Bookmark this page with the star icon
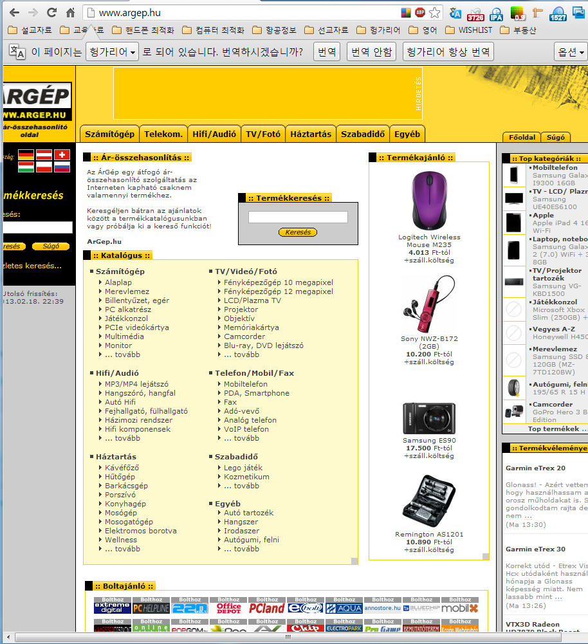Image resolution: width=588 pixels, height=644 pixels. point(434,13)
